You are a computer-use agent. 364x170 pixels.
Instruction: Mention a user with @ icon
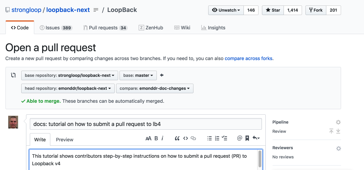239,138
